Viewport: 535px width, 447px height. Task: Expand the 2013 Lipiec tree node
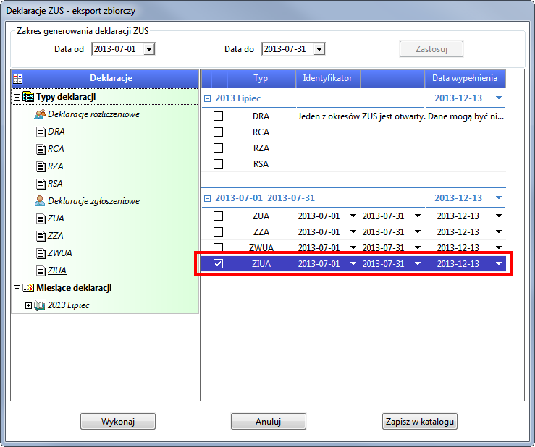29,305
